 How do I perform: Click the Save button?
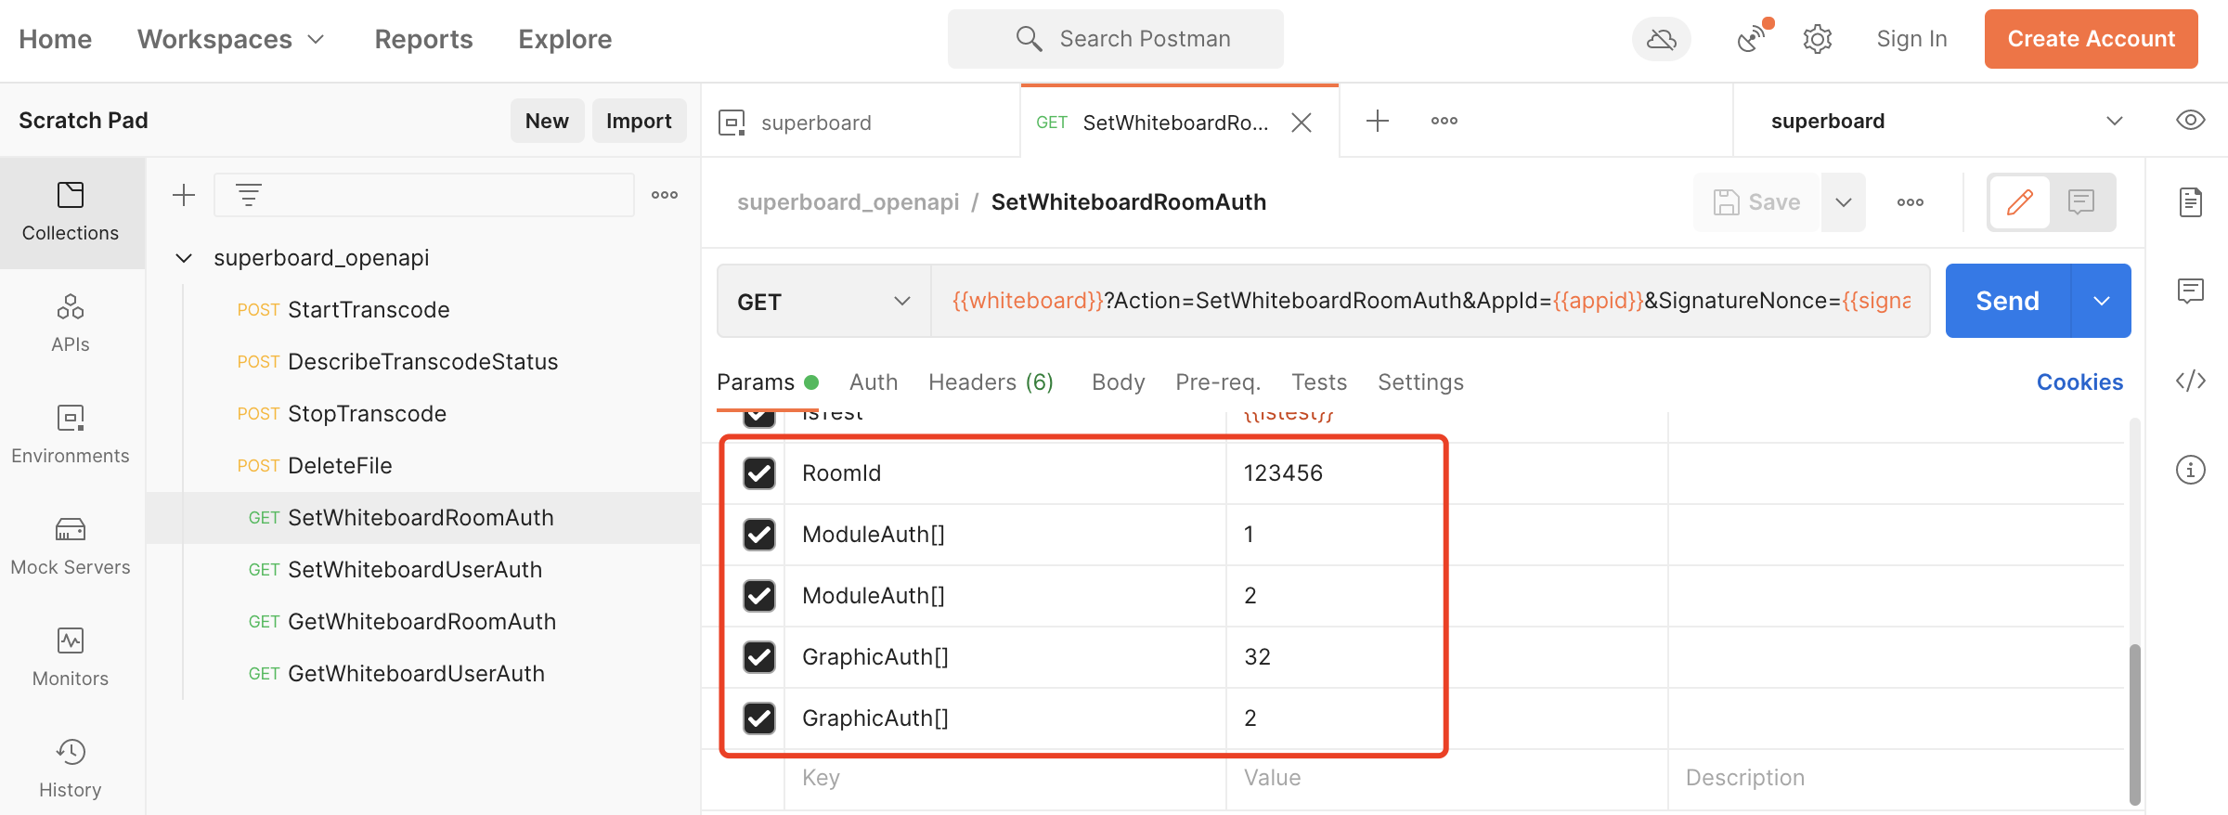(x=1756, y=202)
